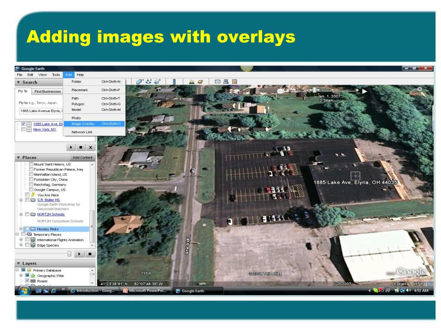Image resolution: width=441 pixels, height=330 pixels.
Task: Click the Primary Database layer icon
Action: click(29, 270)
